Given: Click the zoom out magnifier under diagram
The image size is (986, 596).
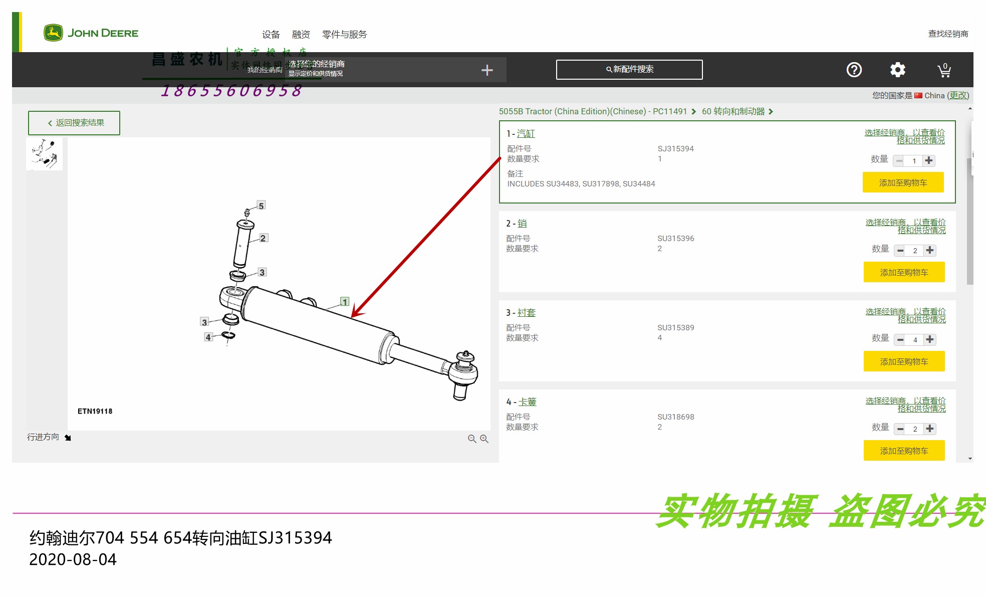Looking at the screenshot, I should click(472, 439).
